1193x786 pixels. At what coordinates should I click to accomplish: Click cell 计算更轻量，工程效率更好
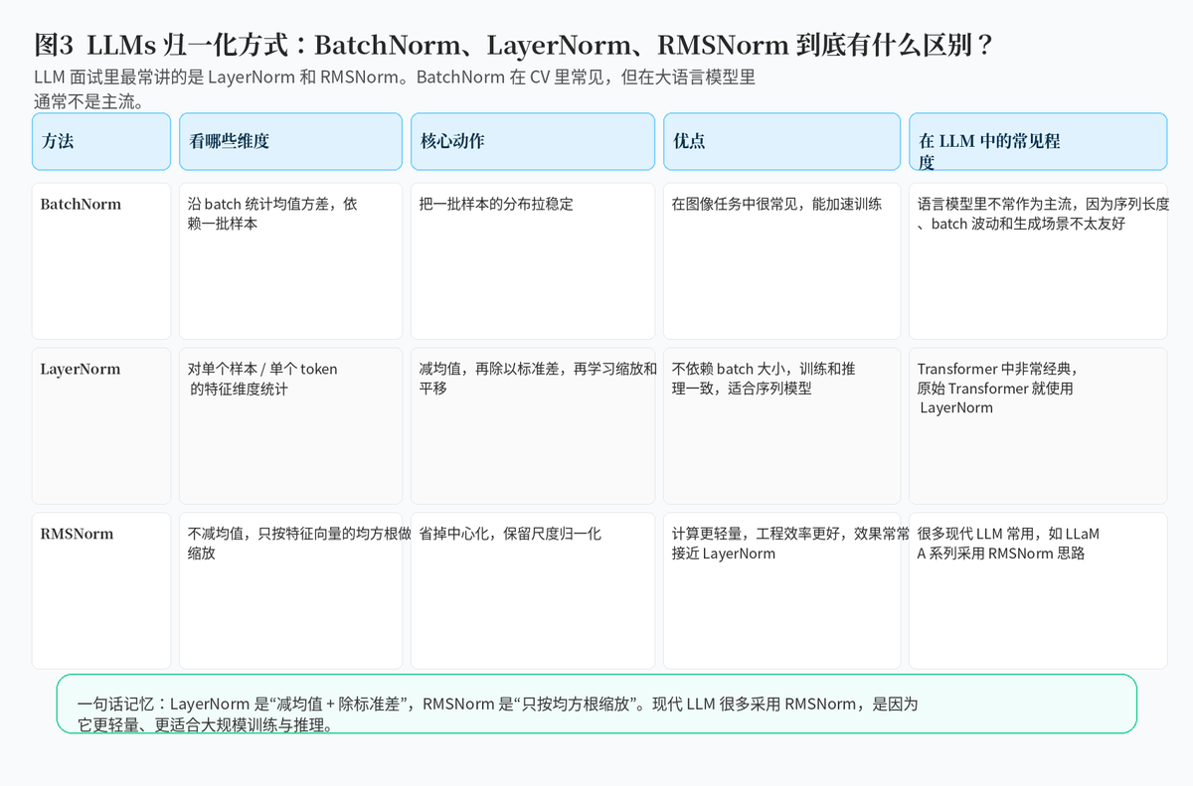click(782, 591)
